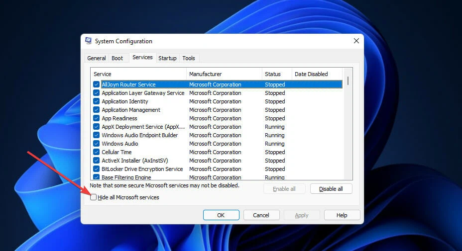
Task: Uncheck the AllJoyn Router Service checkbox
Action: point(97,85)
